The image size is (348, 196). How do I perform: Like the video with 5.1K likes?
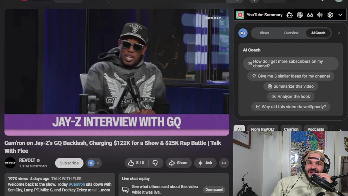tap(136, 163)
